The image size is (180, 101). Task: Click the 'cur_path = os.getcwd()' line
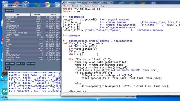pyautogui.click(x=80, y=19)
